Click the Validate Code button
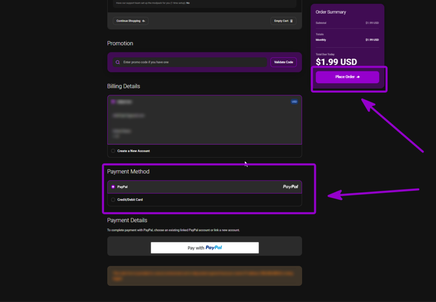Image resolution: width=436 pixels, height=302 pixels. point(283,62)
